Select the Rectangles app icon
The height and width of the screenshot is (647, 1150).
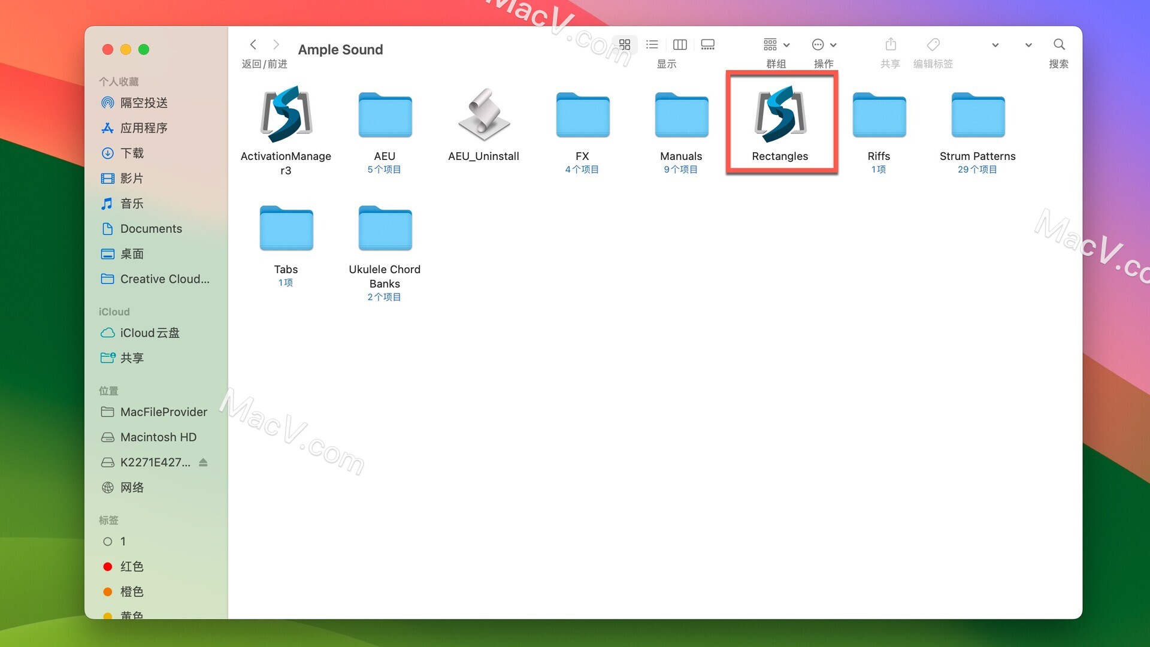pyautogui.click(x=780, y=114)
